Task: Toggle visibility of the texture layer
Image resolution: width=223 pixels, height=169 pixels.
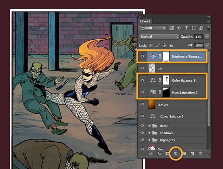Action: point(142,104)
